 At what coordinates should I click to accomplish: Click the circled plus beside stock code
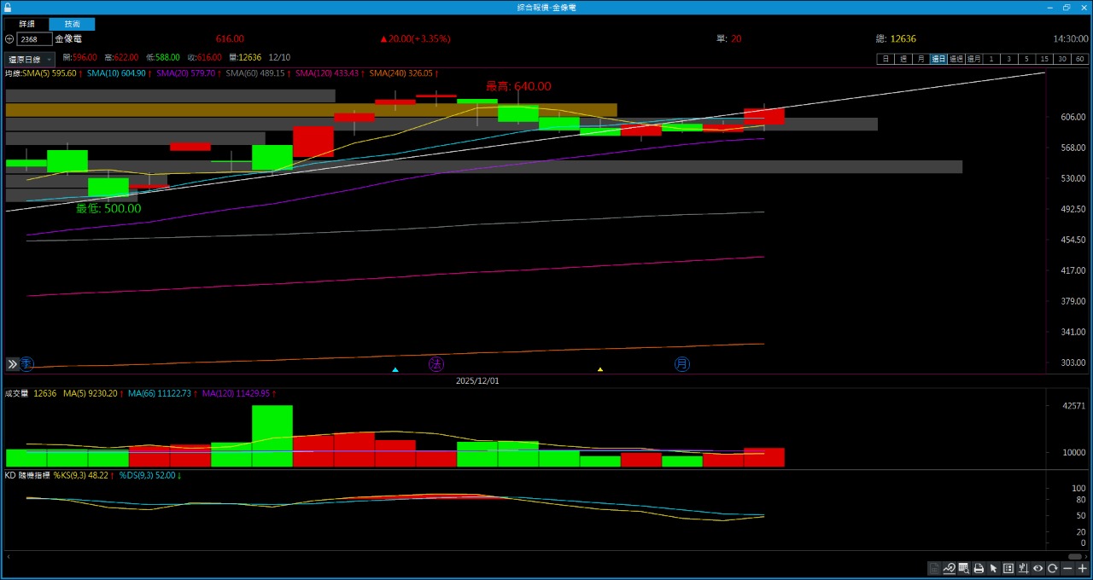point(9,39)
